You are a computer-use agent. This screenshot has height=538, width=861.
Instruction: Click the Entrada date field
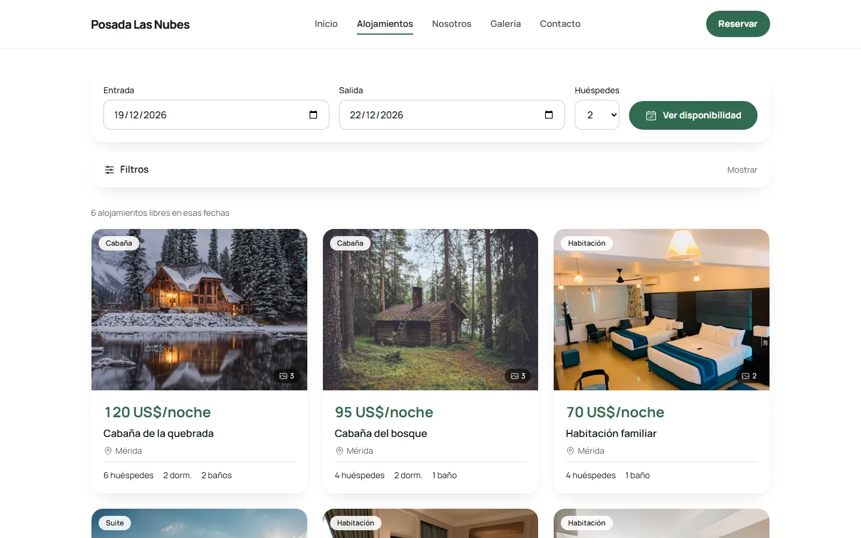(216, 115)
